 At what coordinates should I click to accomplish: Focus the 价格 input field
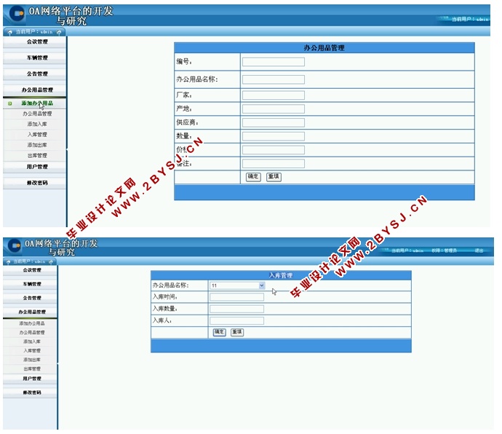point(274,150)
